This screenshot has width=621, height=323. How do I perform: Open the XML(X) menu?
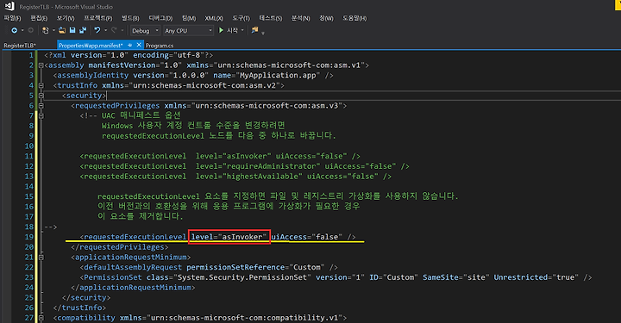tap(214, 18)
